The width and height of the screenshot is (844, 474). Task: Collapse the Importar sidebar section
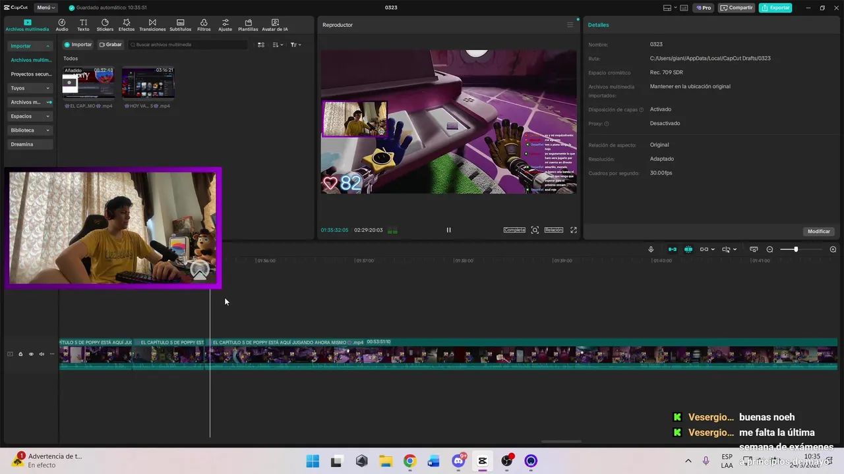(30, 46)
